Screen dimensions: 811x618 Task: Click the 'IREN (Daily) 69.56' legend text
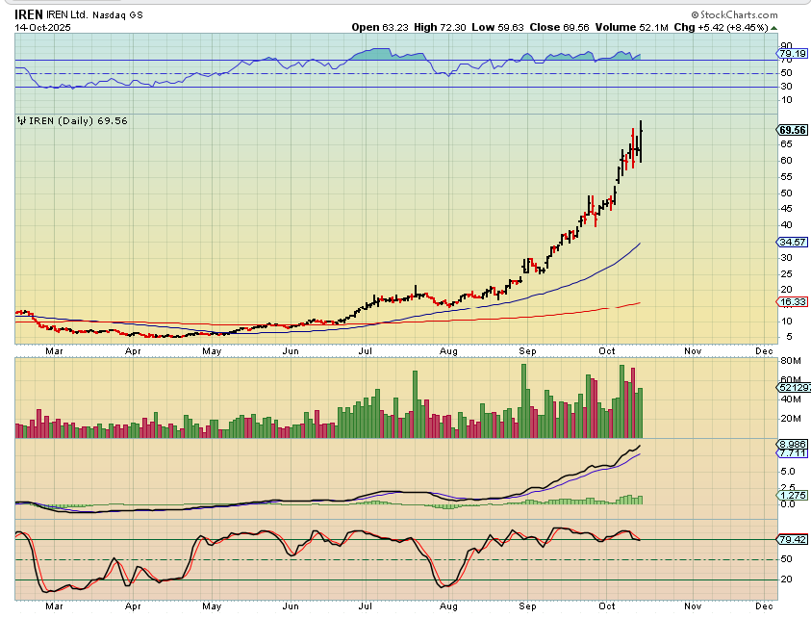[x=78, y=120]
